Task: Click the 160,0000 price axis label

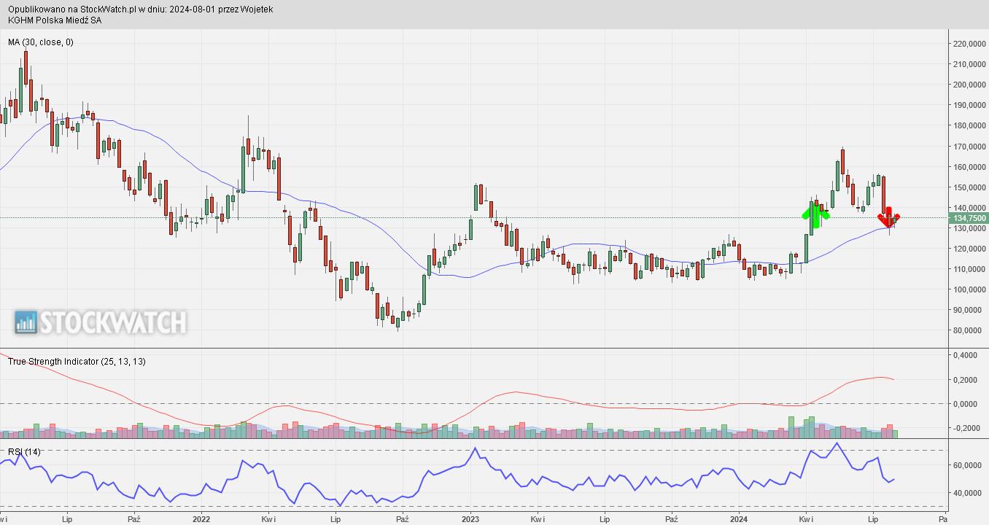Action: point(970,167)
